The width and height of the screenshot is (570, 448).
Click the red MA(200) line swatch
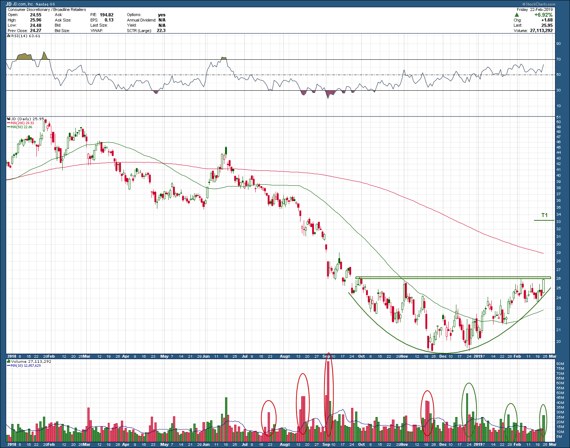pos(8,123)
